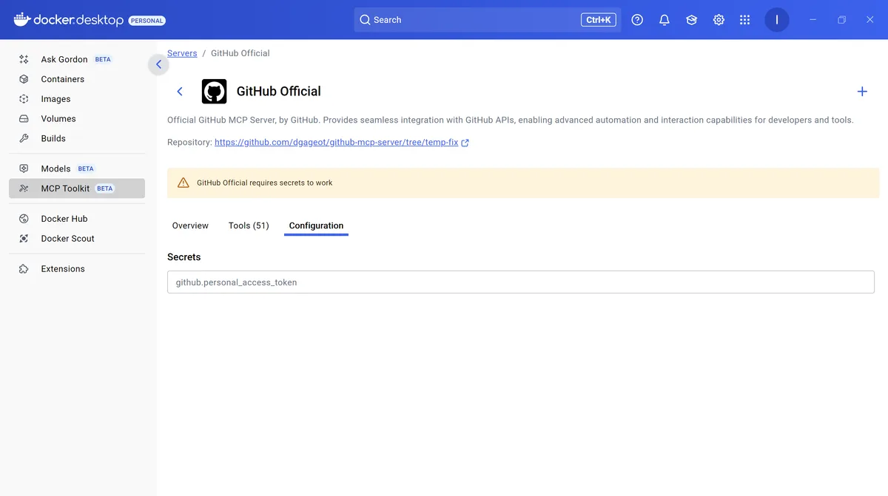
Task: Click the BETA badge next to Ask Gordon
Action: pyautogui.click(x=103, y=59)
